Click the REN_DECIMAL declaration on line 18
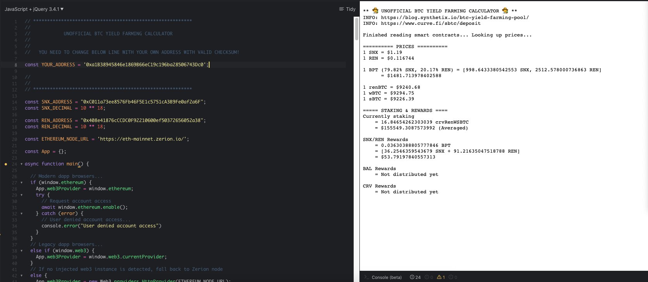The height and width of the screenshot is (282, 648). point(65,127)
